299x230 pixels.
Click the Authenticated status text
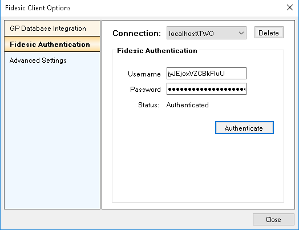pyautogui.click(x=188, y=105)
